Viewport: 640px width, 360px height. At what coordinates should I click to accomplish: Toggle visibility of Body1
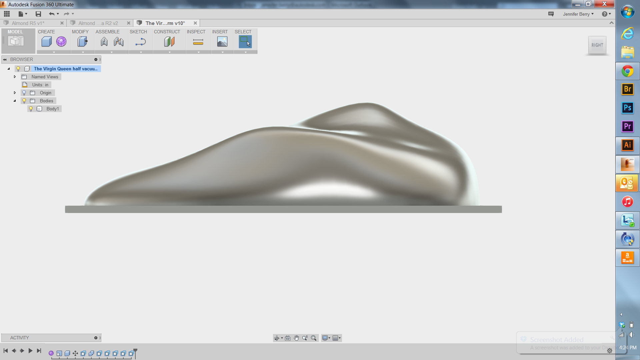click(x=31, y=109)
